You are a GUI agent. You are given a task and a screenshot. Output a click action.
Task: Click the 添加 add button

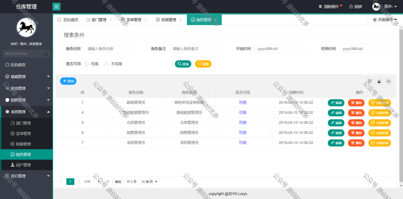(68, 81)
